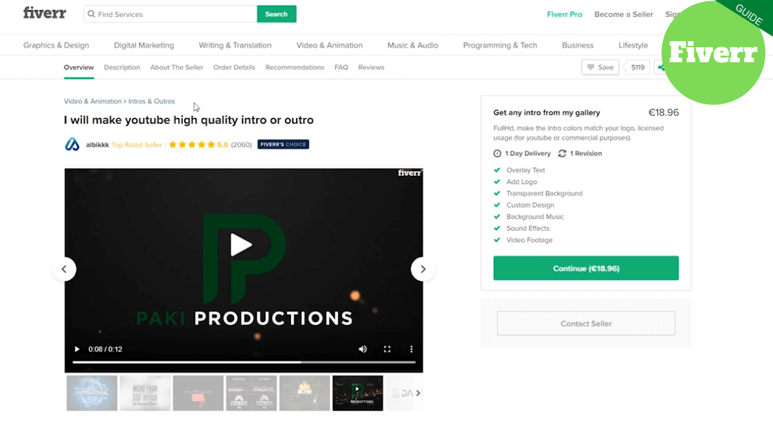Screen dimensions: 773x435
Task: Open the Lifestyle category menu
Action: click(633, 45)
